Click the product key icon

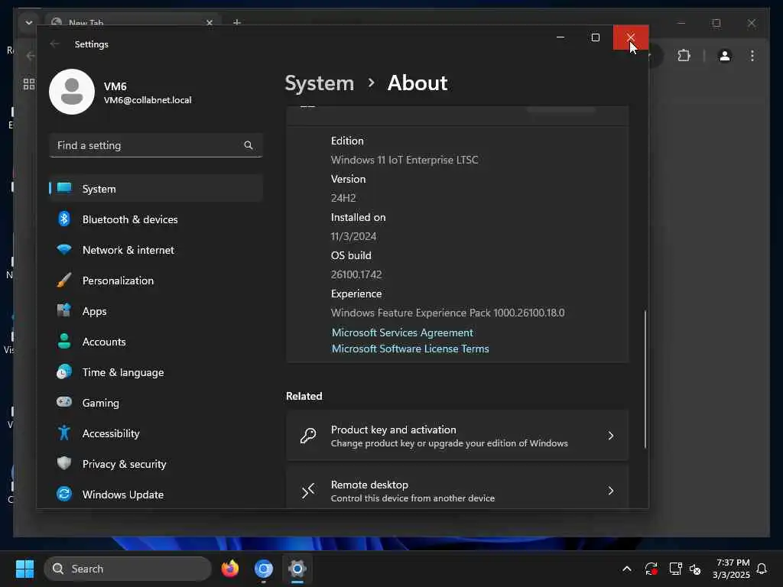[x=307, y=436]
